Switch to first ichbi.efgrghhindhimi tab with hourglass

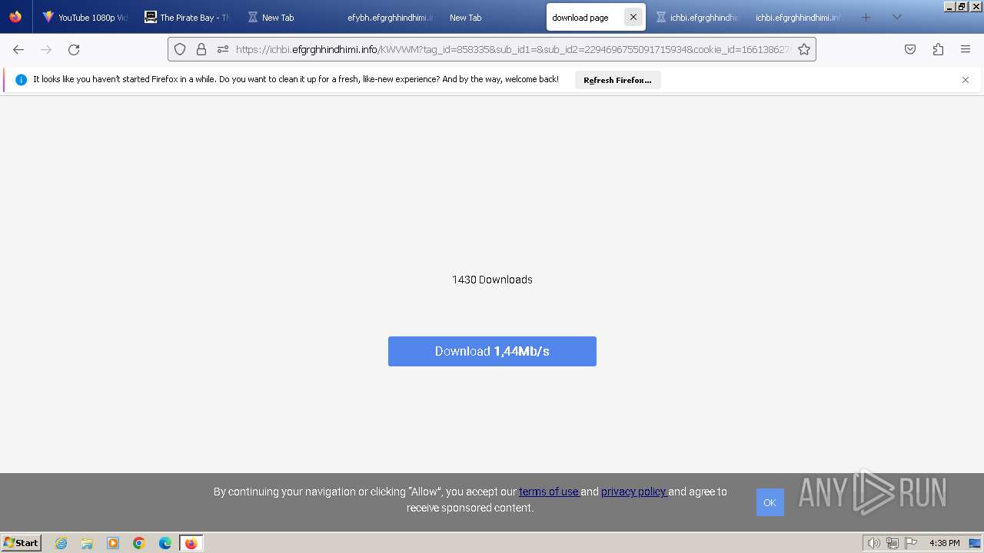tap(696, 17)
